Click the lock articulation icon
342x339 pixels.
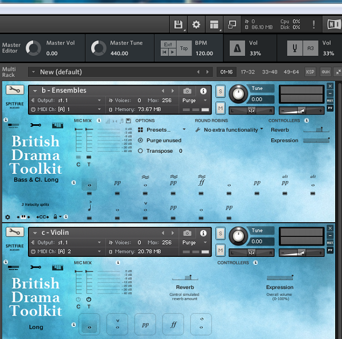(55, 217)
